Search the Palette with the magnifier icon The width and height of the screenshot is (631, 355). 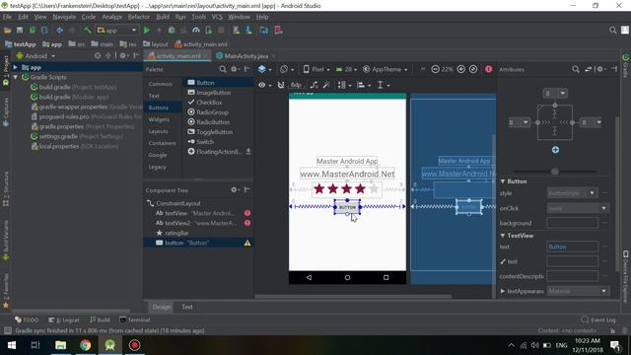point(223,69)
